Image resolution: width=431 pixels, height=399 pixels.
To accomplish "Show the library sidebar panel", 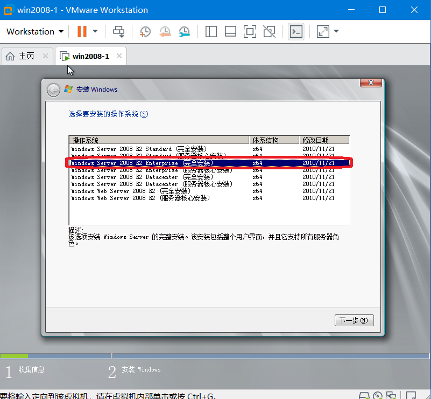I will coord(210,31).
